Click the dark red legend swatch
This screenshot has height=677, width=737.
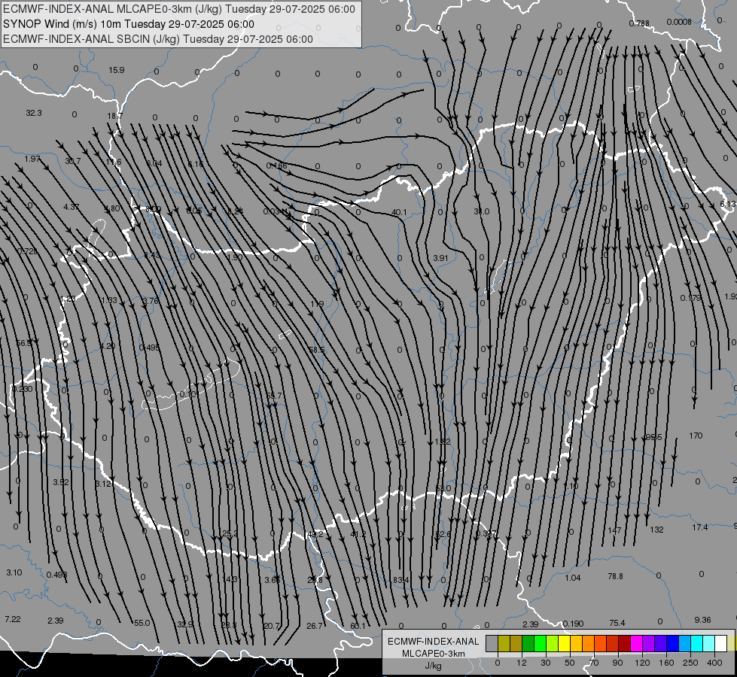(624, 643)
